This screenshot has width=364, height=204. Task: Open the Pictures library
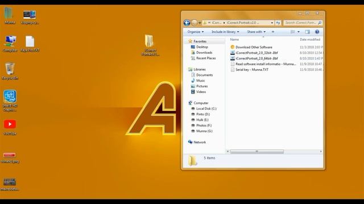pos(202,86)
